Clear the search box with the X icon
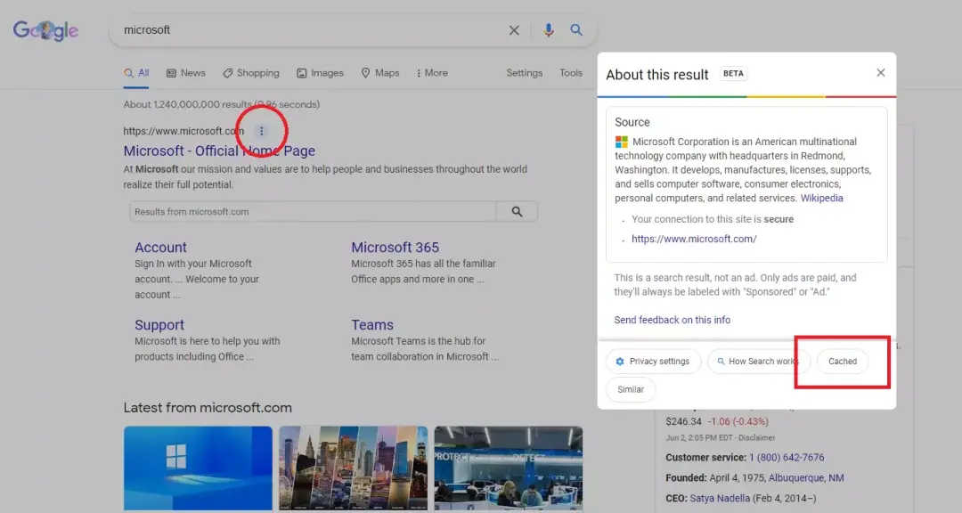This screenshot has height=513, width=962. pos(514,30)
